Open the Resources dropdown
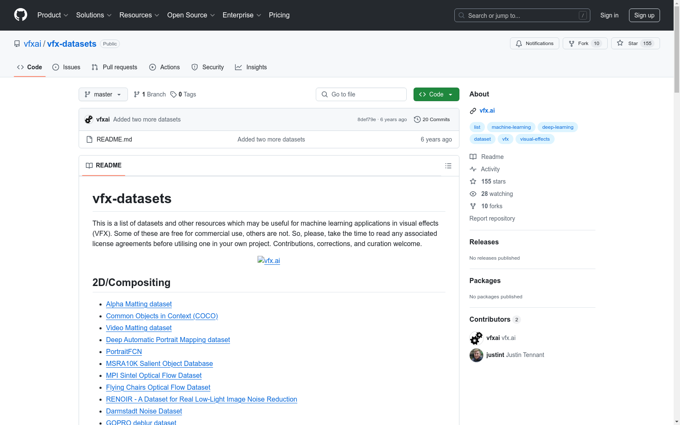This screenshot has width=680, height=425. pos(139,15)
